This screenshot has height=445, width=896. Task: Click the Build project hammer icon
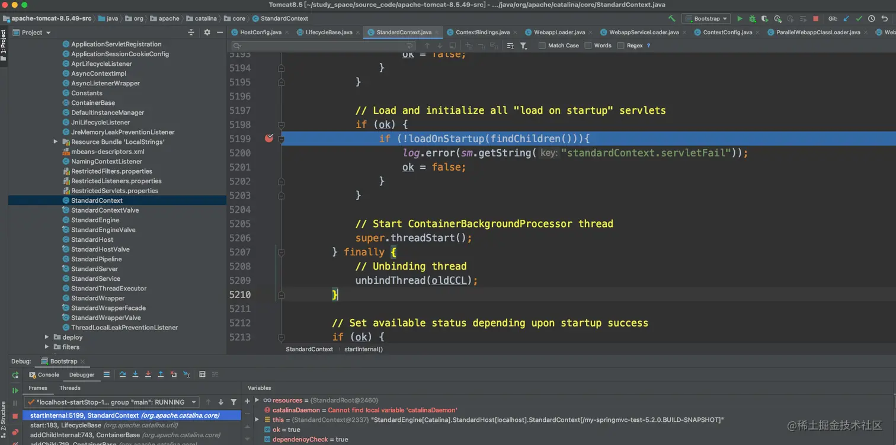coord(671,18)
